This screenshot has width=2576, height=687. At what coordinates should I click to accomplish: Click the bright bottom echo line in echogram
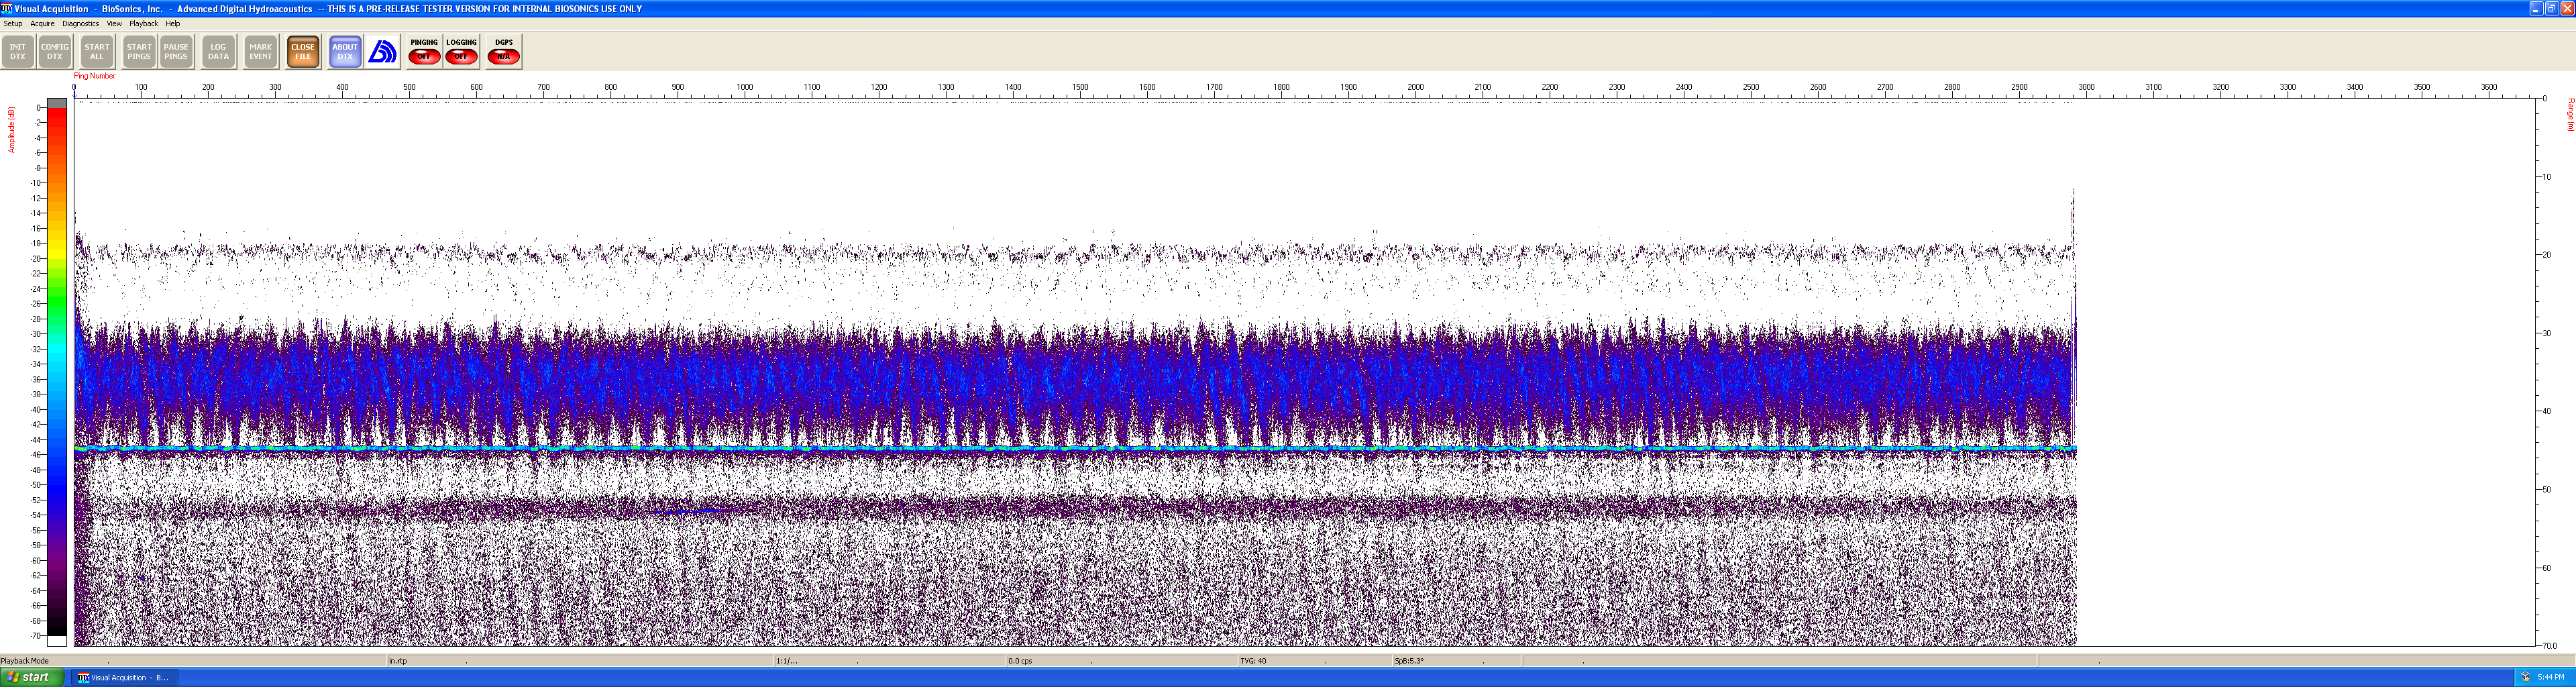coord(1075,449)
